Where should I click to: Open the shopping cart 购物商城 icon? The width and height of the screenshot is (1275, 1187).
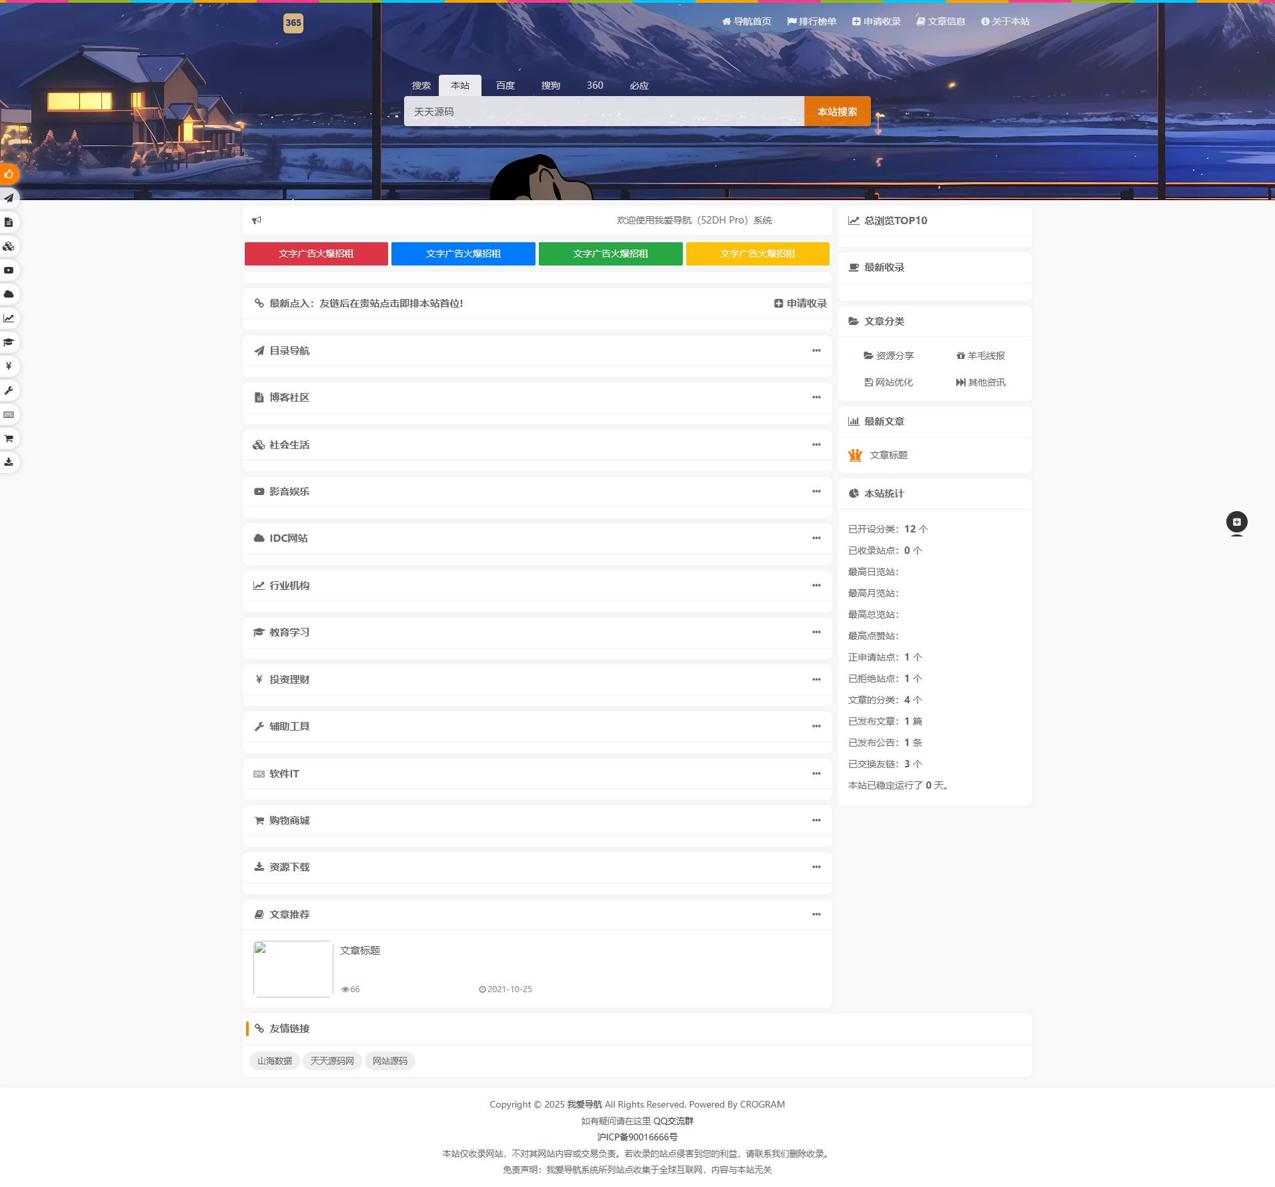9,438
